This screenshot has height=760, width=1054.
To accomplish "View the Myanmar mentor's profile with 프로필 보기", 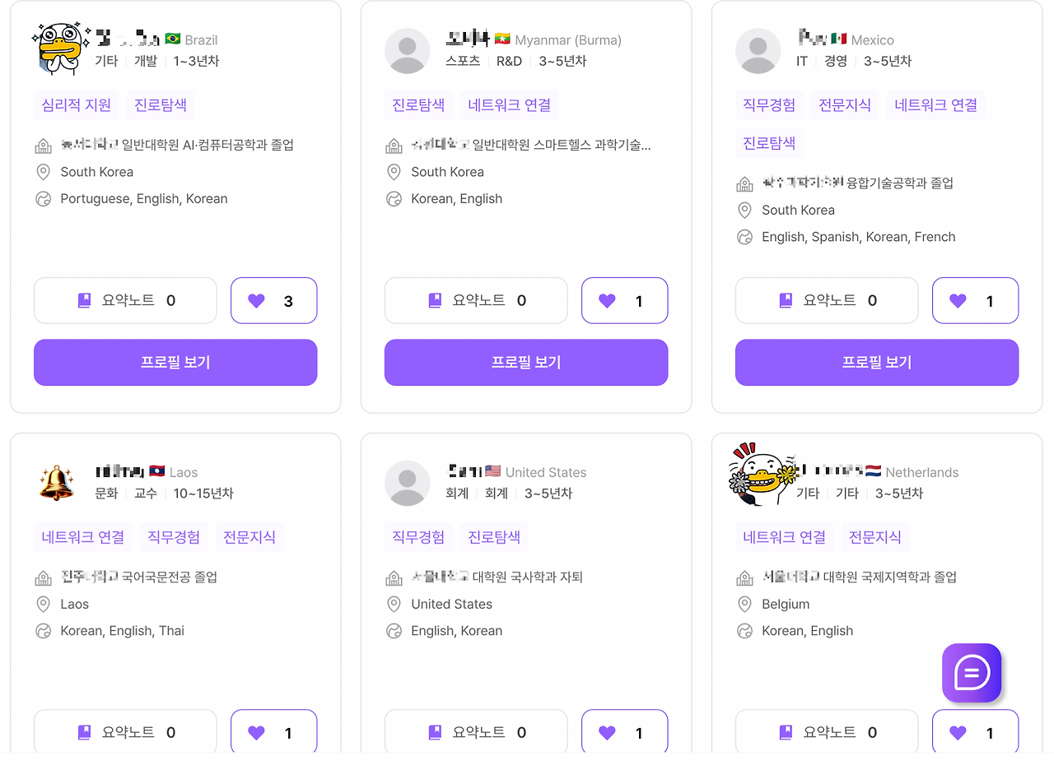I will pos(526,362).
